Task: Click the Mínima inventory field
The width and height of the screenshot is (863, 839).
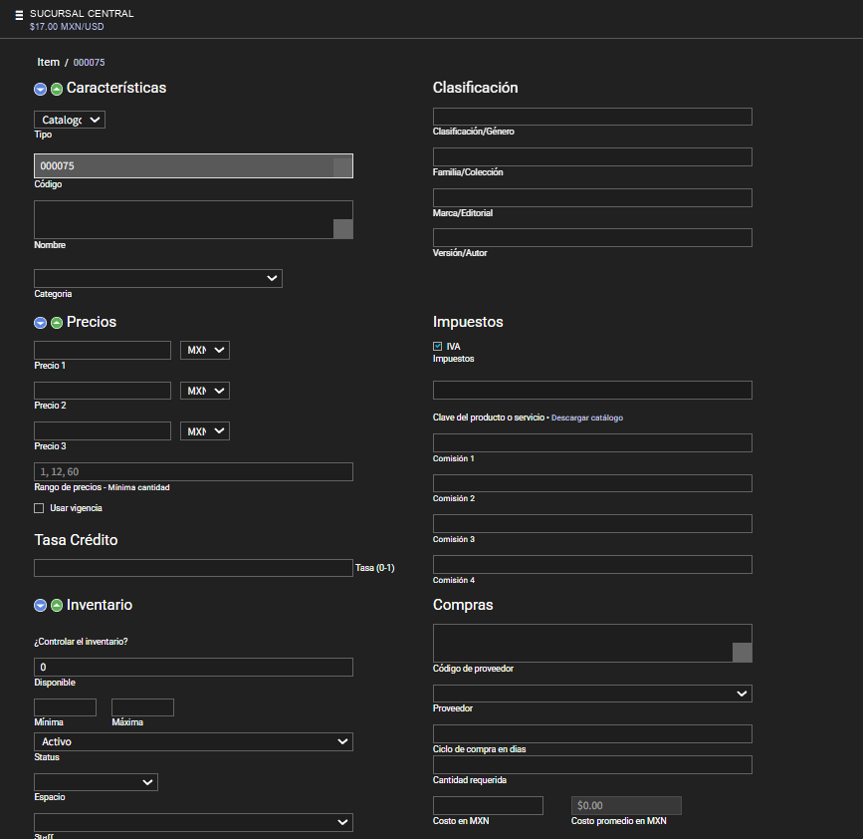Action: [65, 707]
